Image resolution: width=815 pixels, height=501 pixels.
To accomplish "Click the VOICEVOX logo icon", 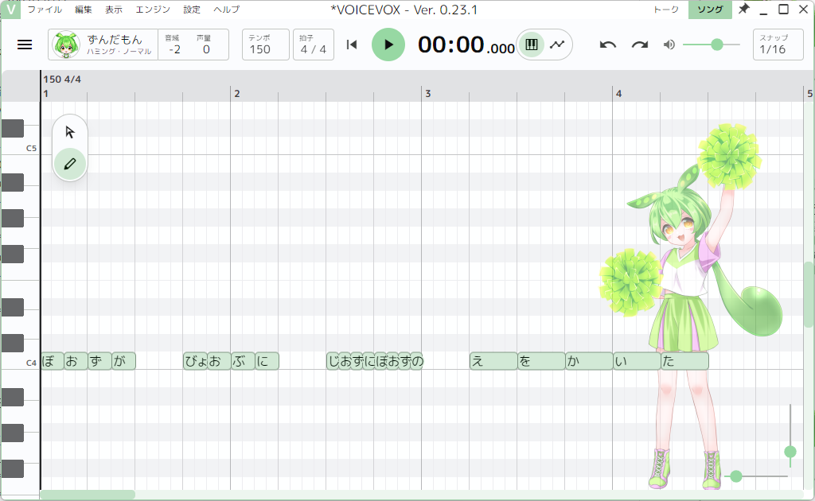I will [x=10, y=10].
